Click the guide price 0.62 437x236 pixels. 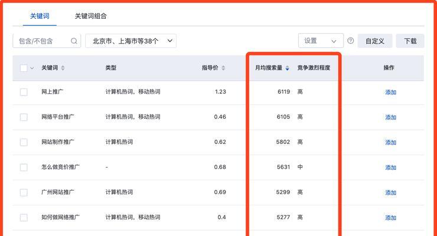pyautogui.click(x=220, y=142)
